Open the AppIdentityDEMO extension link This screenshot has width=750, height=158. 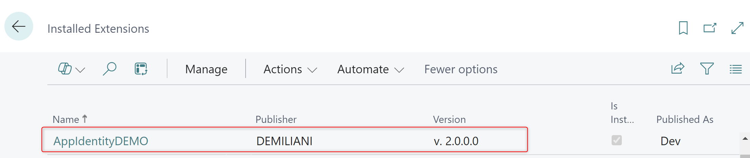pos(101,141)
